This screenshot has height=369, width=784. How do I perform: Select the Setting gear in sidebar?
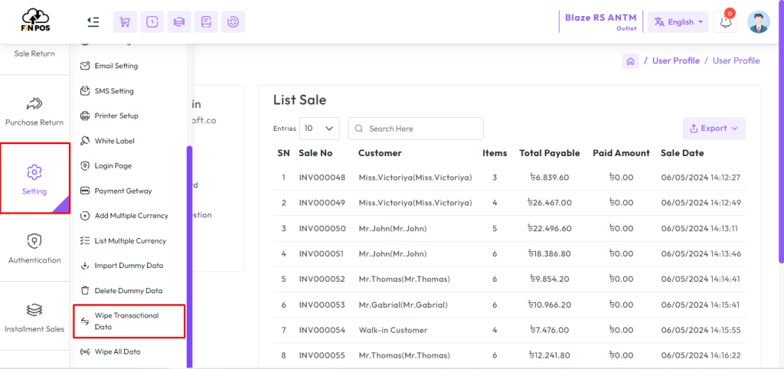(34, 178)
